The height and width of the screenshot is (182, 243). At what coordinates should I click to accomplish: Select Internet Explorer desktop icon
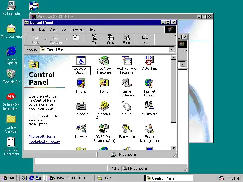(x=11, y=56)
